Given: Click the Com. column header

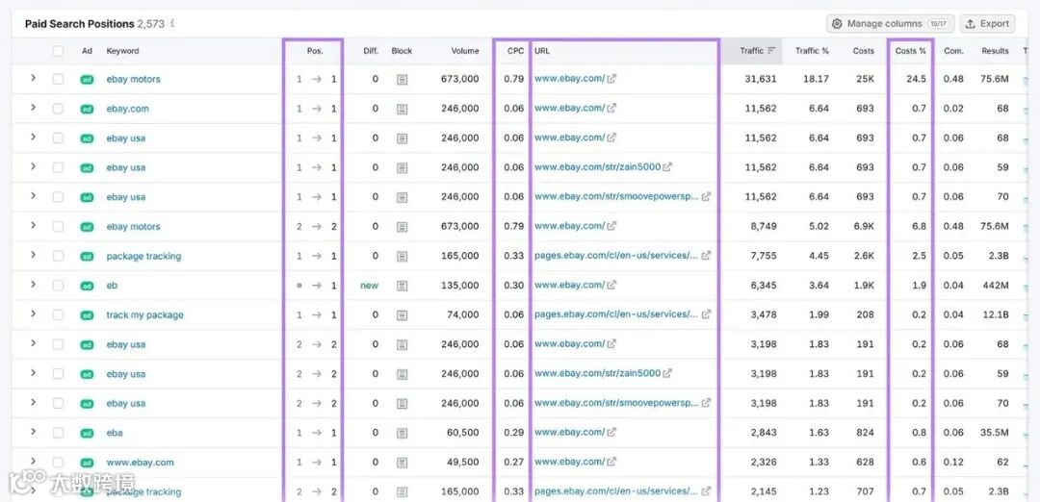Looking at the screenshot, I should 953,51.
